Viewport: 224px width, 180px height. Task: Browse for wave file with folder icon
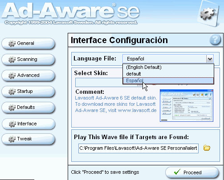coord(207,148)
